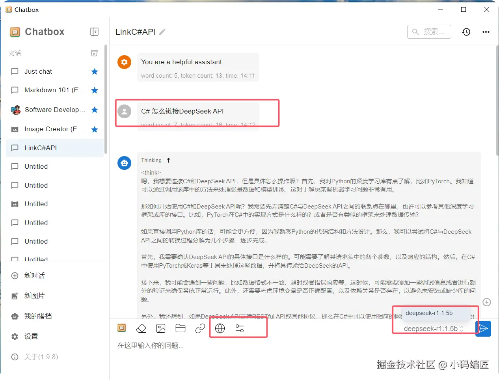
Task: Click the Just chat bubble icon
Action: point(15,71)
